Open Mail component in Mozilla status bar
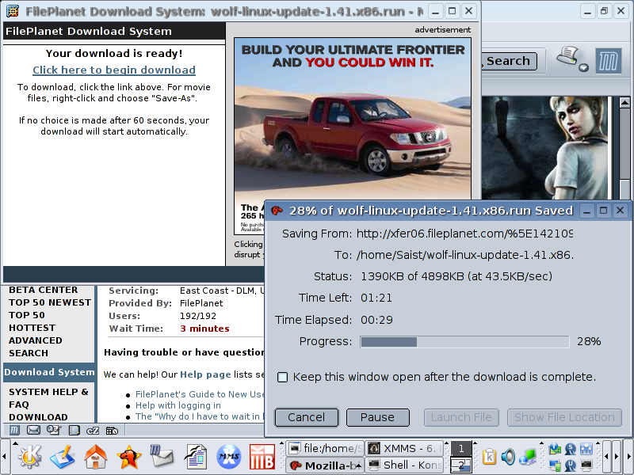Screen dimensions: 634x475 33,431
